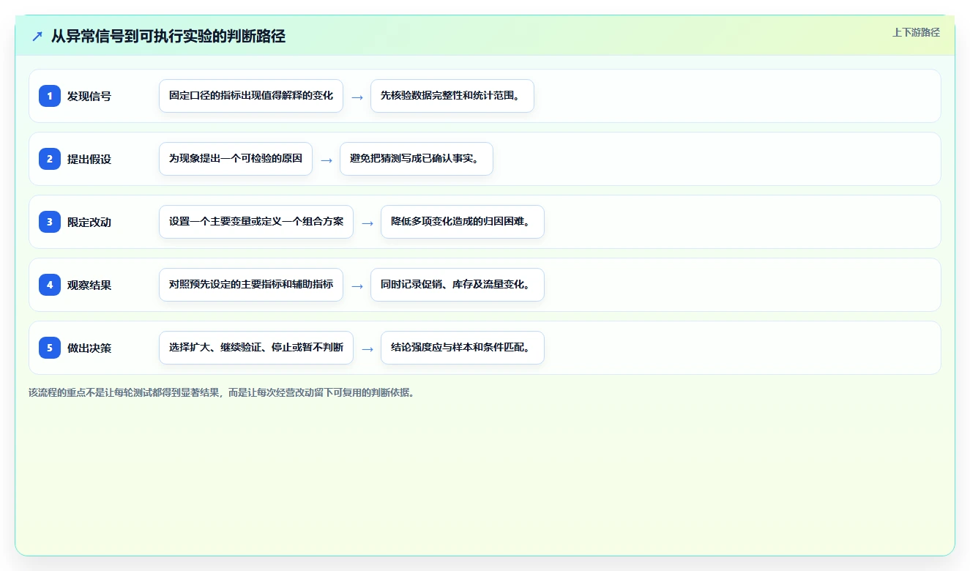Select the '发现信号' step label
The width and height of the screenshot is (970, 571).
[x=89, y=96]
